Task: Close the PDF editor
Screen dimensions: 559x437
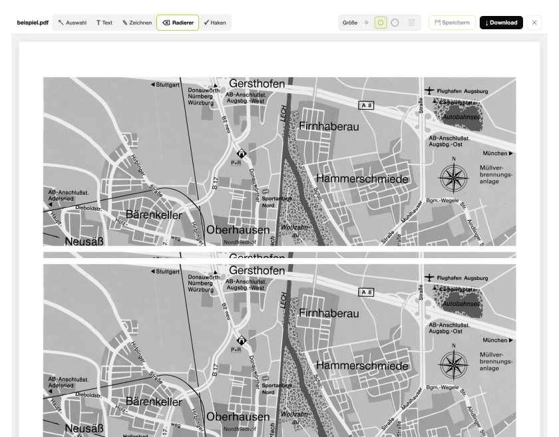Action: point(534,23)
